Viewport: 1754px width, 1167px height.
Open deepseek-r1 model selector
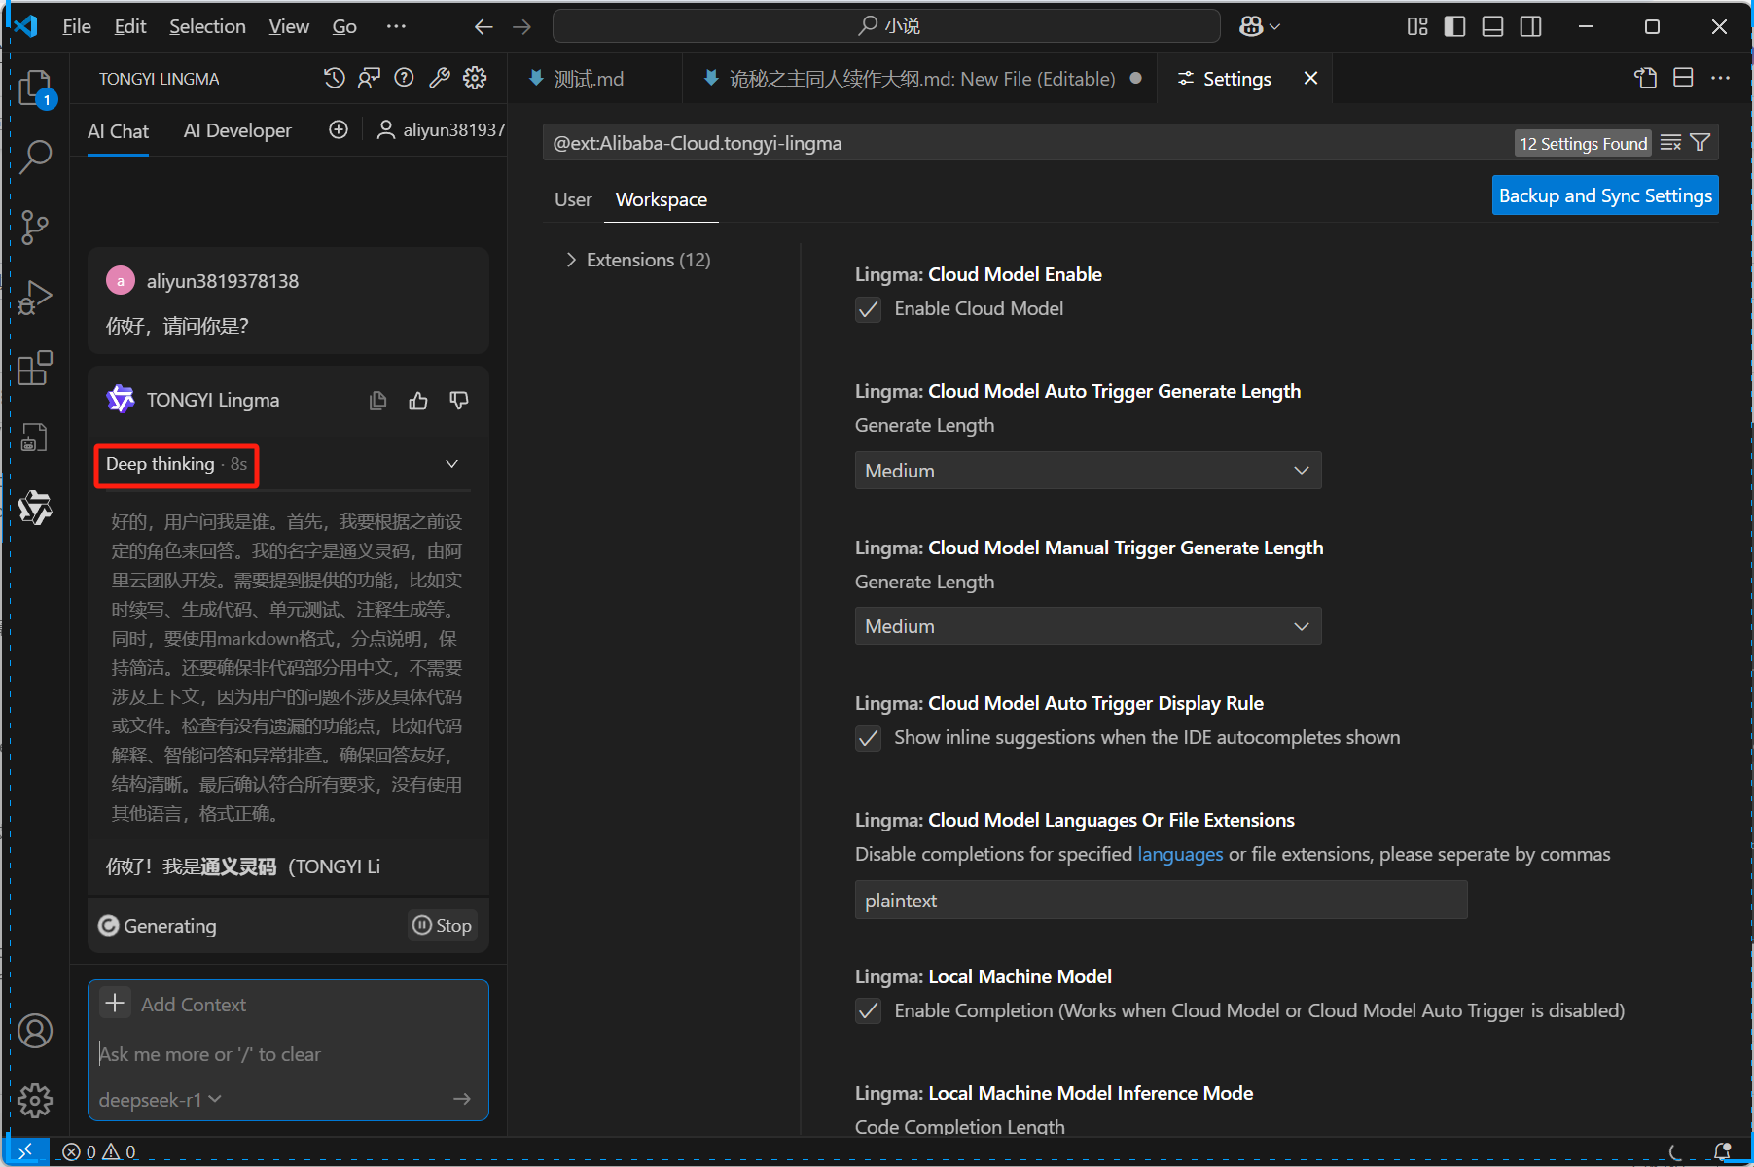coord(161,1100)
